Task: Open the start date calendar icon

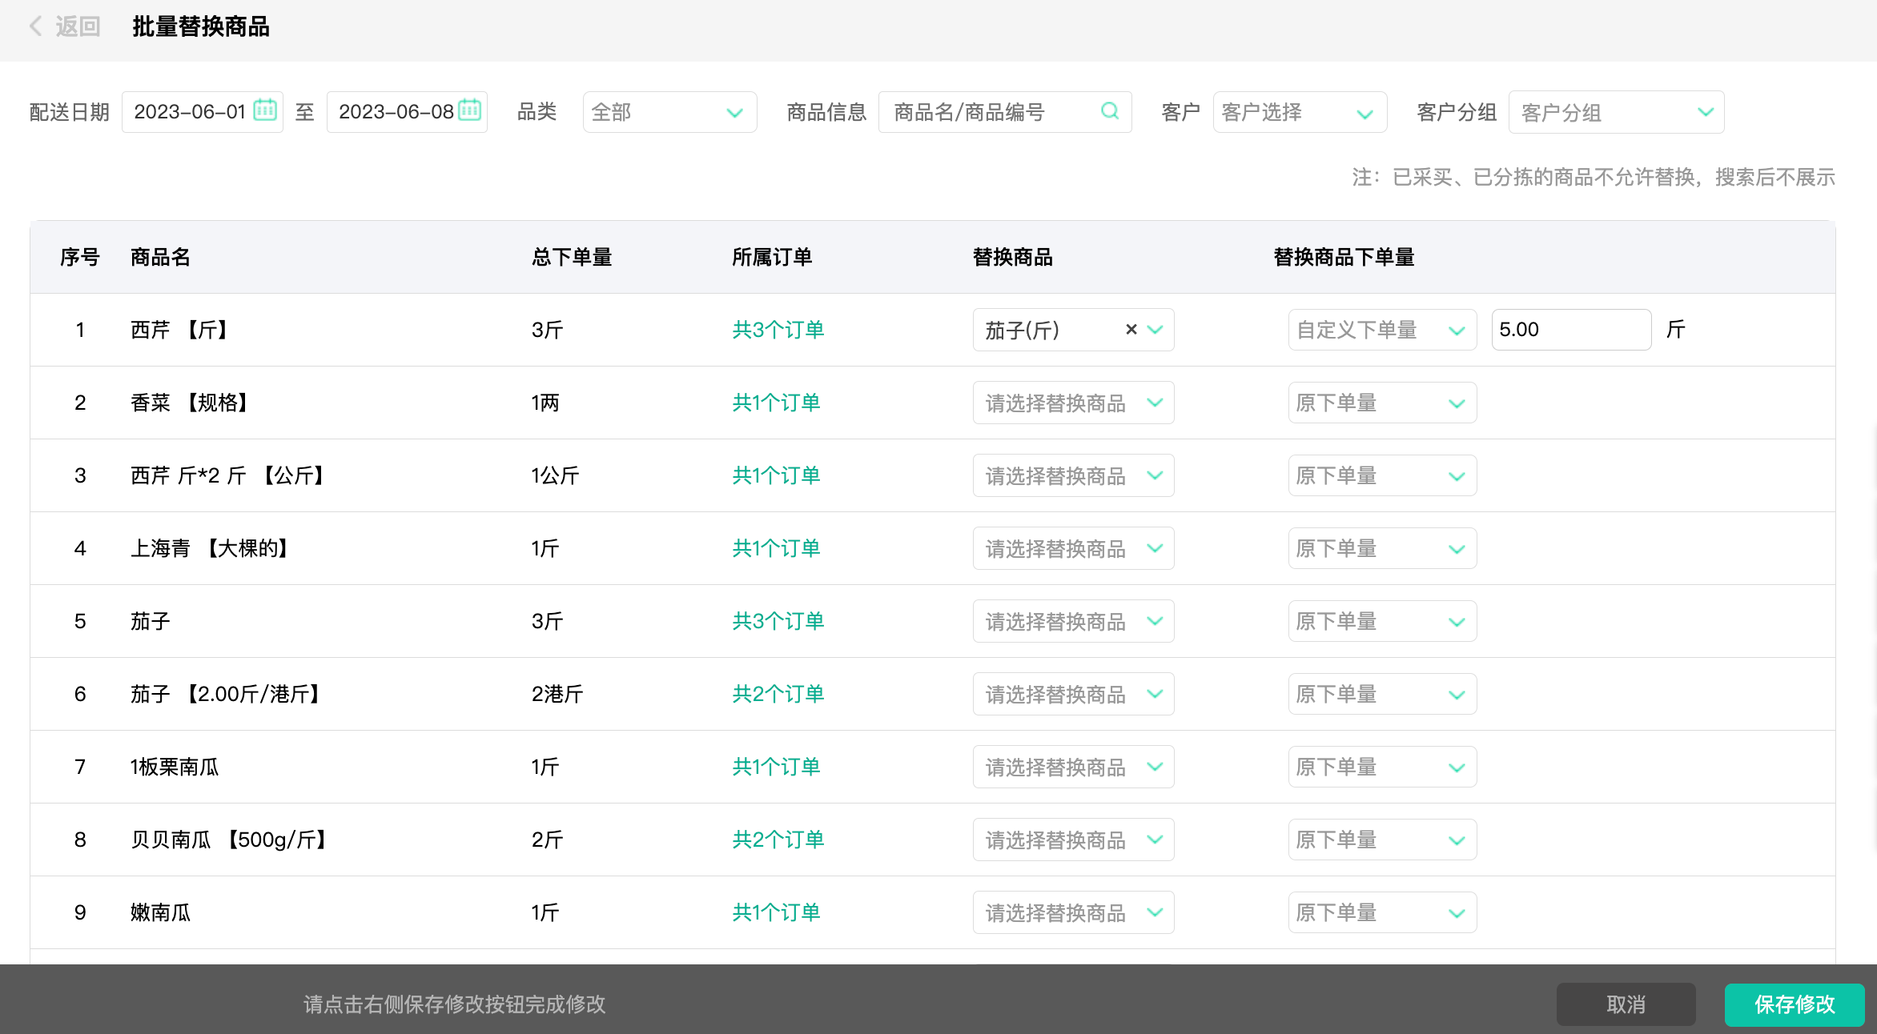Action: click(265, 110)
